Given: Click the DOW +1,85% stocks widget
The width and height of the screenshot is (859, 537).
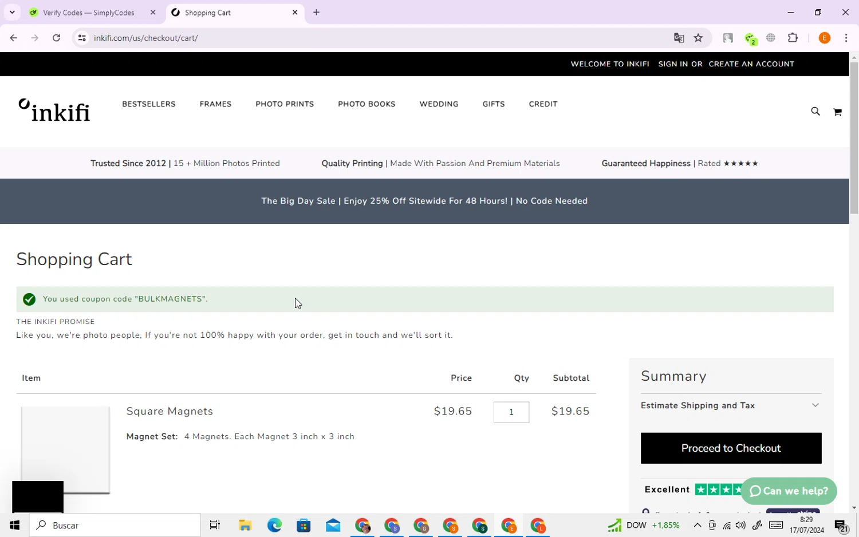Looking at the screenshot, I should [x=644, y=525].
